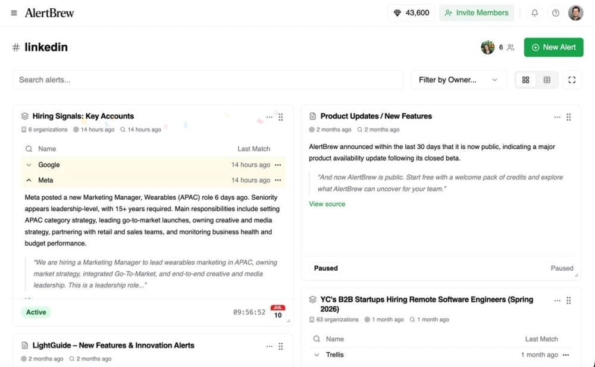Expand the Google row
Screen dimensions: 595x367
pos(29,165)
